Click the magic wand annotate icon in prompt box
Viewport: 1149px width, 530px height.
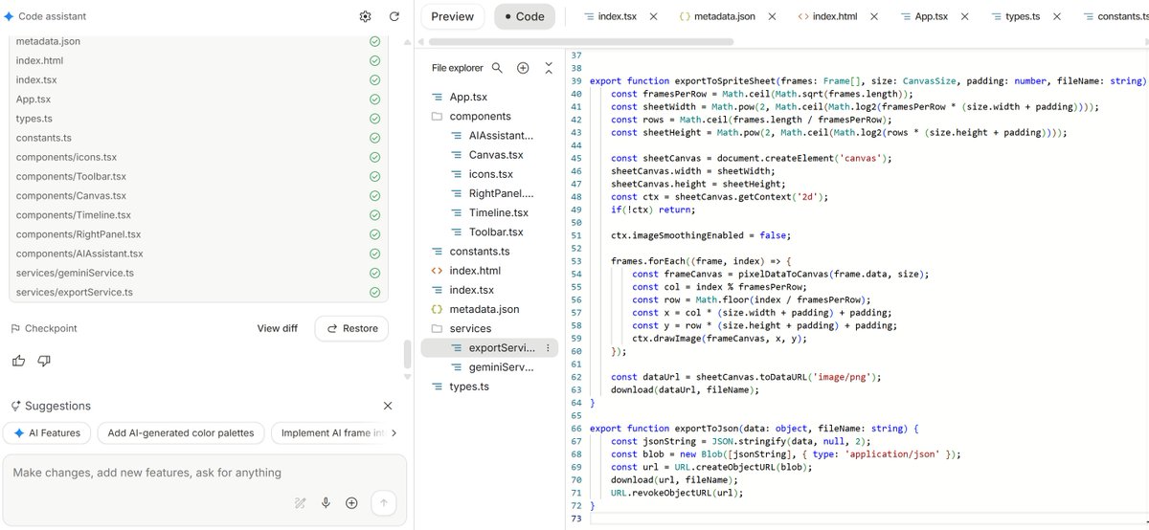tap(301, 503)
